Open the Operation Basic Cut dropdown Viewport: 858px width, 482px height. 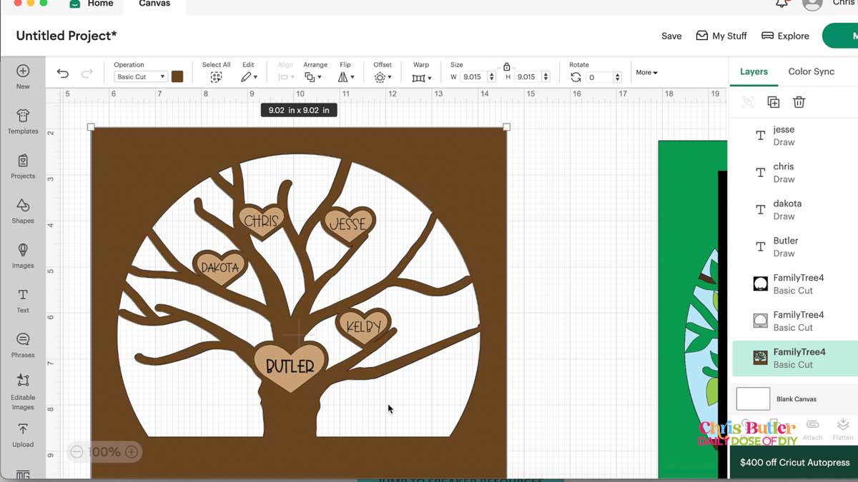tap(141, 77)
